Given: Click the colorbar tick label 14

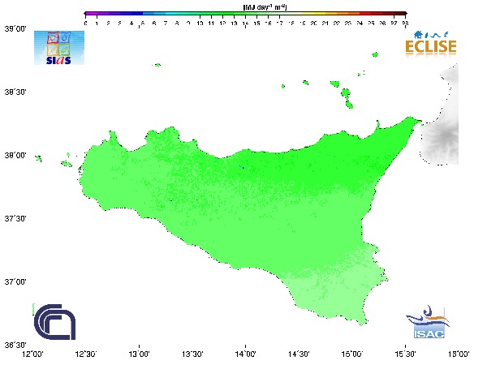Looking at the screenshot, I should point(245,24).
